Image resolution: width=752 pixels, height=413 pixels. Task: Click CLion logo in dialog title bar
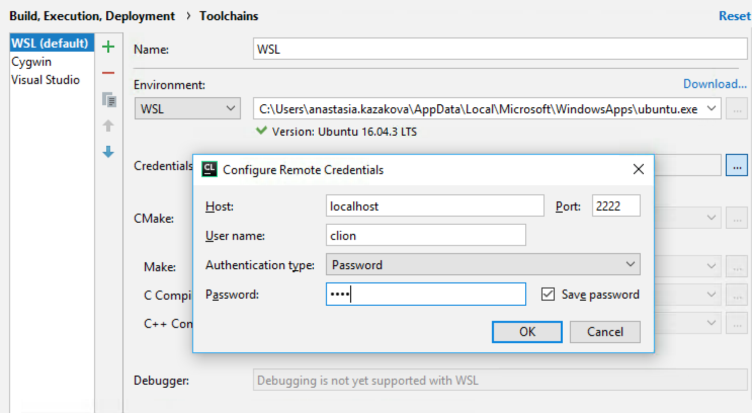point(209,170)
